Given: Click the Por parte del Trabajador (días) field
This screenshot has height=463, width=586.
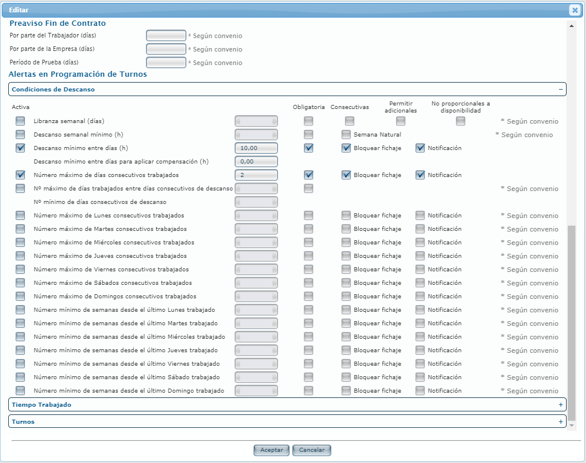Looking at the screenshot, I should pyautogui.click(x=166, y=35).
